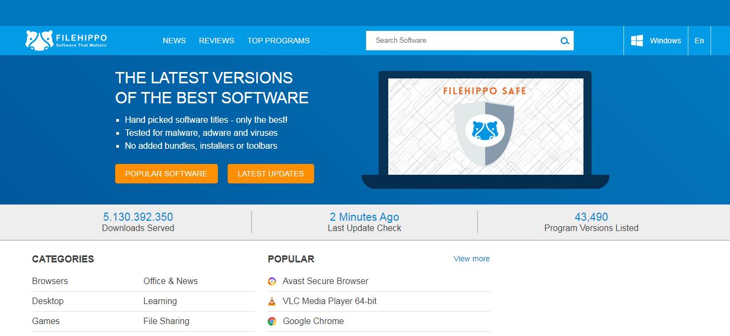Focus the Search Software input field

click(462, 41)
